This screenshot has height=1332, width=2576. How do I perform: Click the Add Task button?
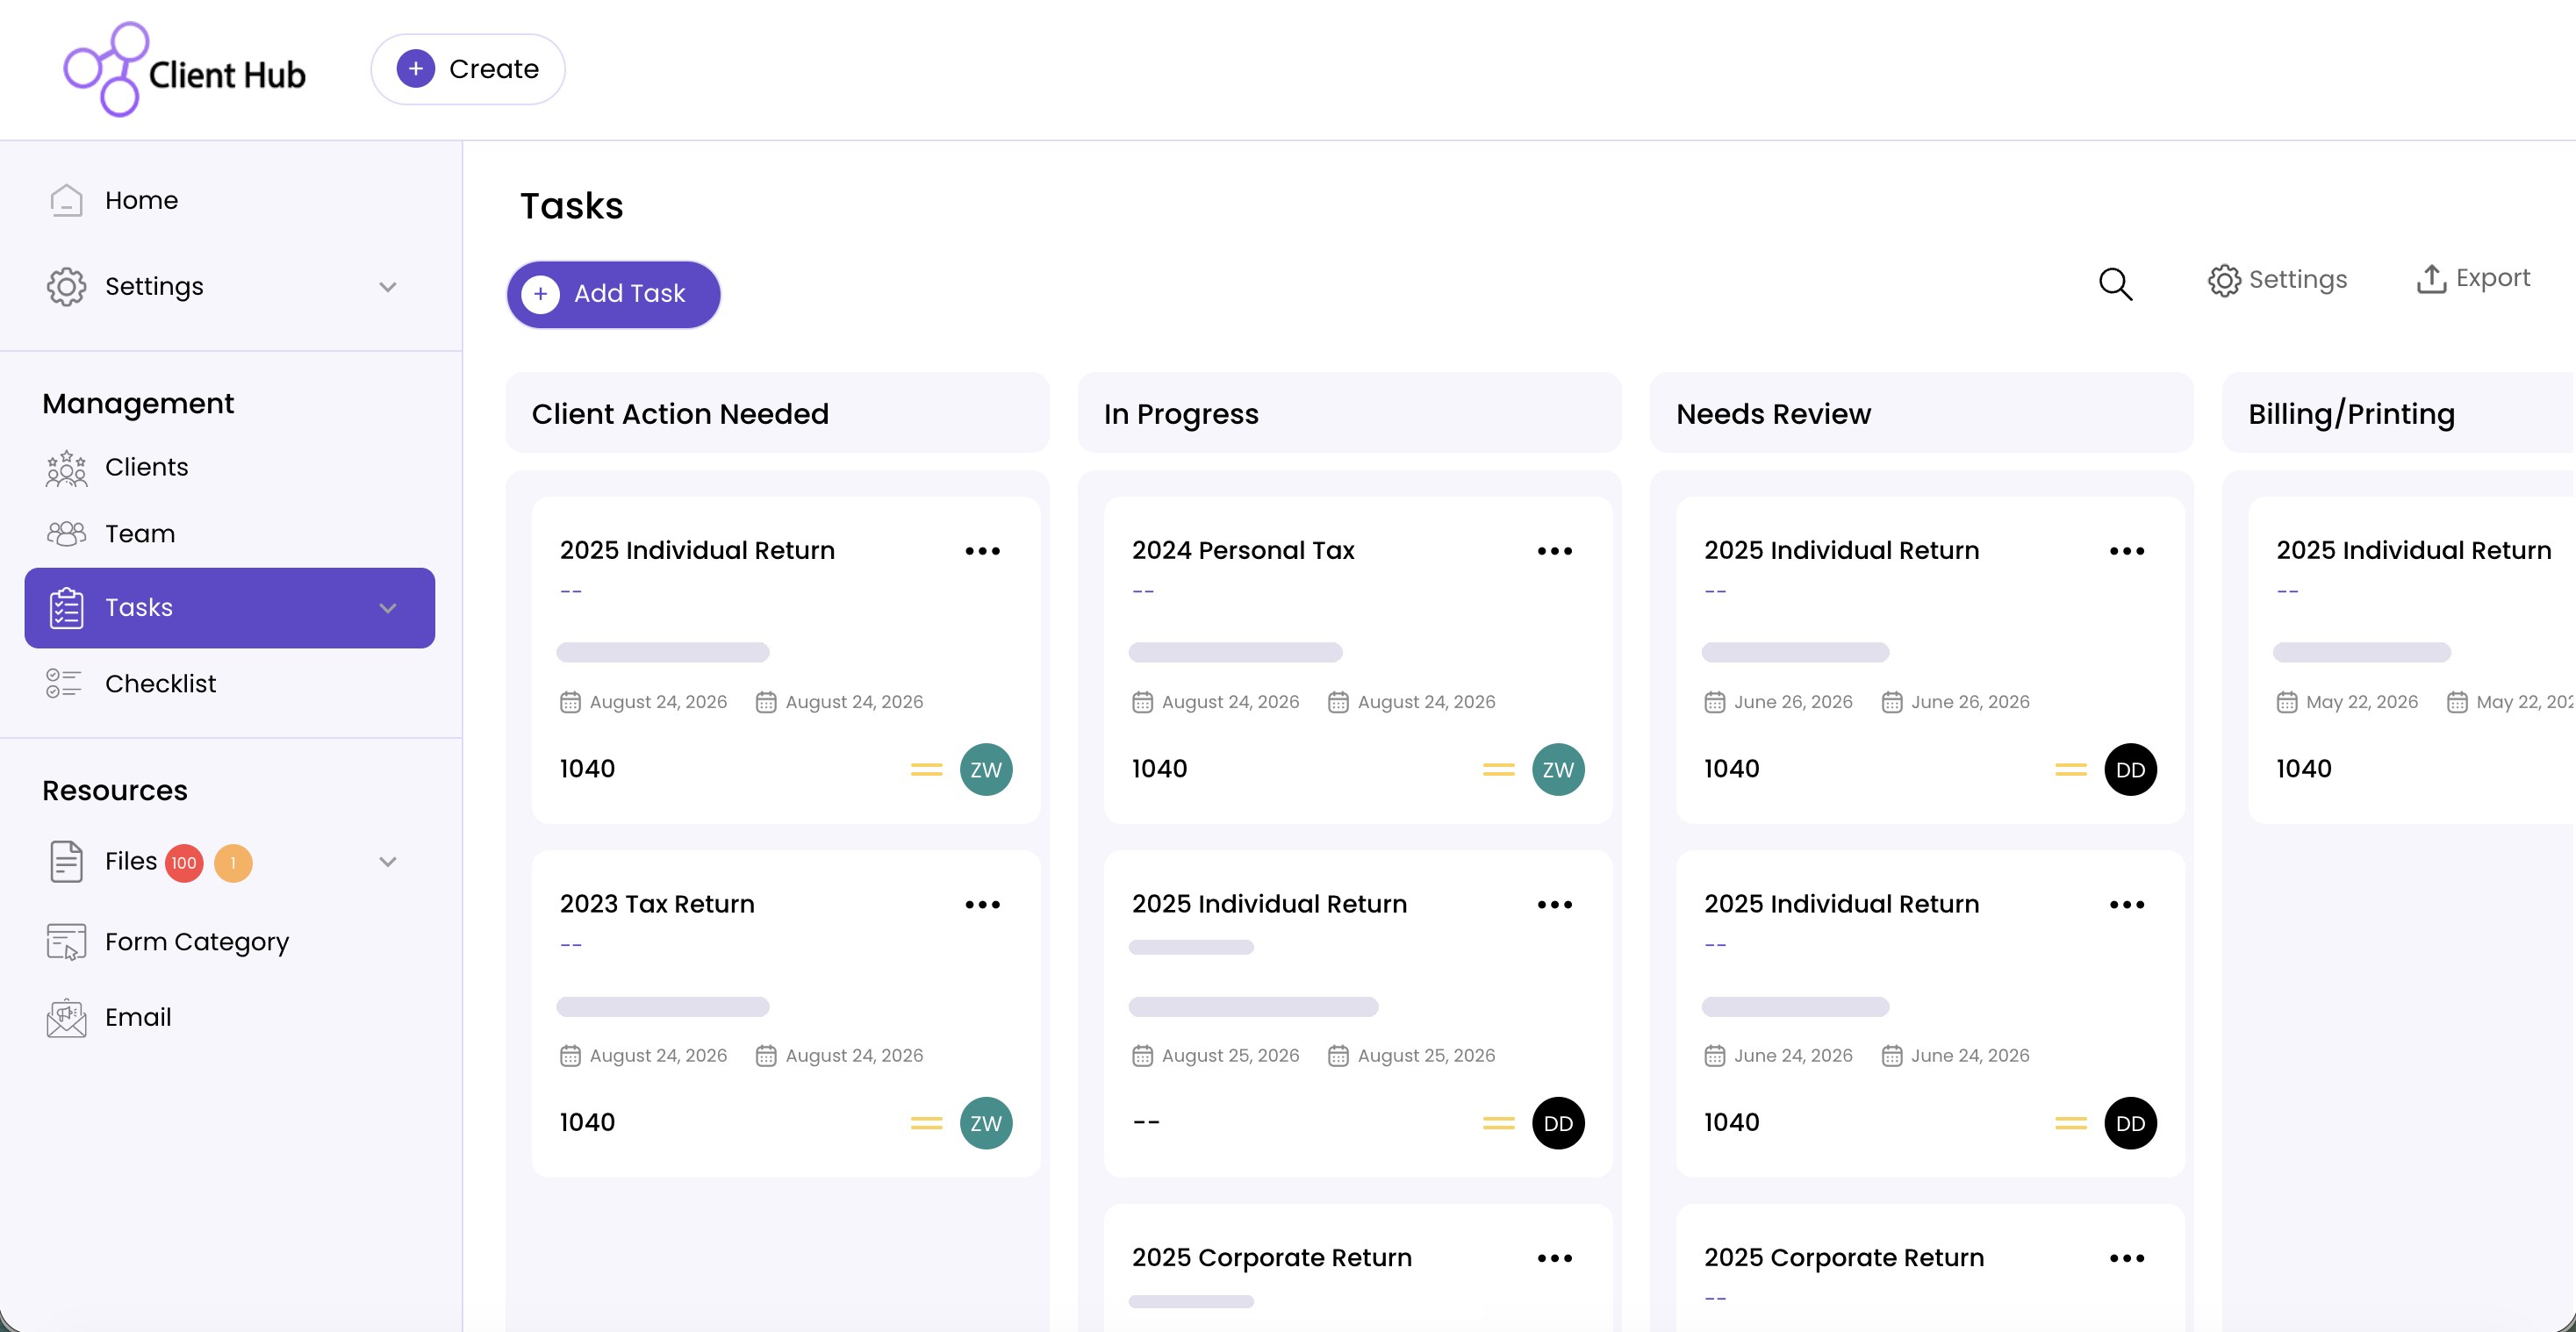[x=614, y=294]
